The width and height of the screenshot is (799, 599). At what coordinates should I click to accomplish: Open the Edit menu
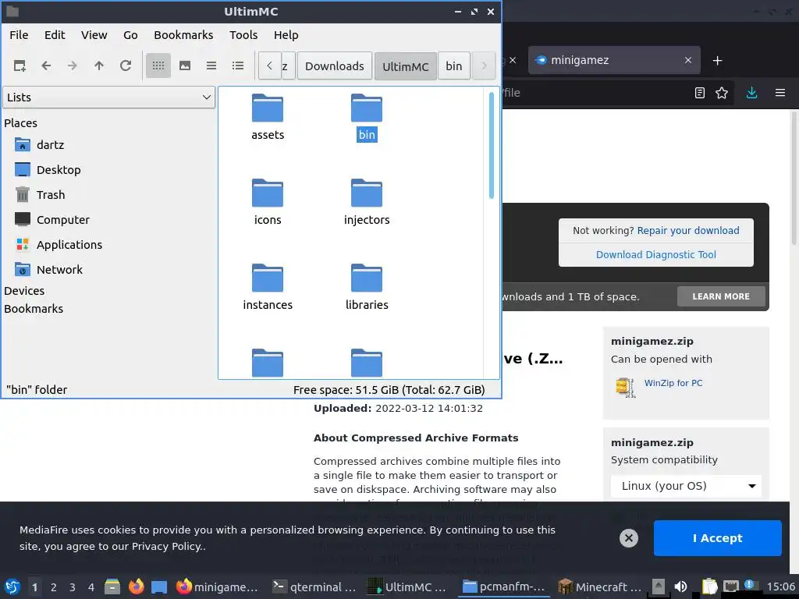point(55,35)
